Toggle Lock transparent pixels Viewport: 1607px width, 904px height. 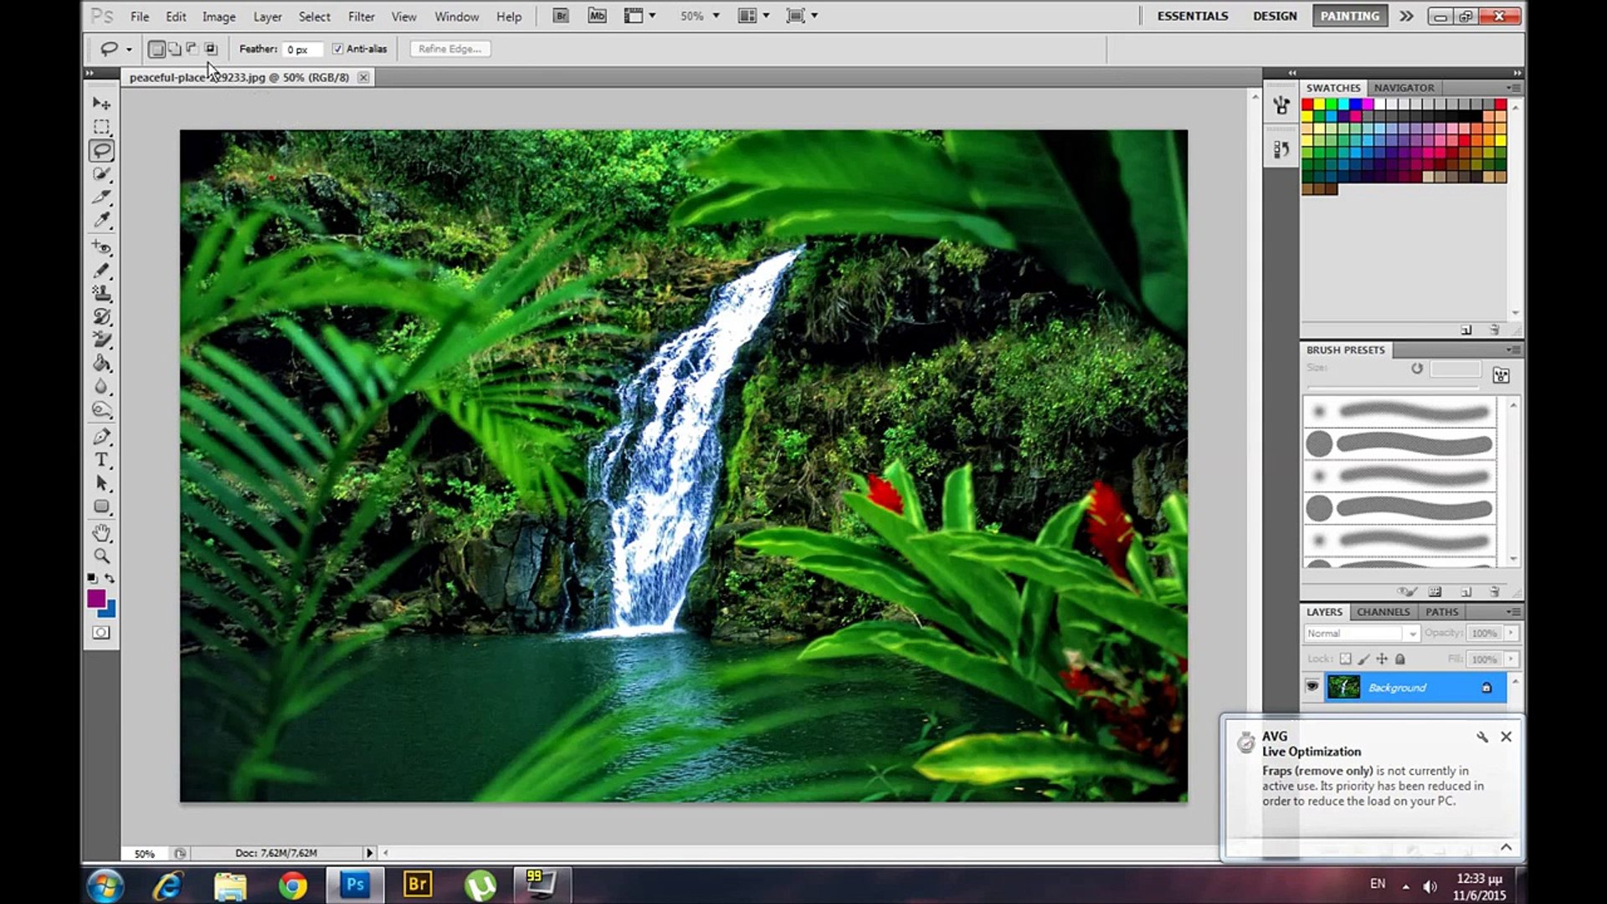point(1345,660)
